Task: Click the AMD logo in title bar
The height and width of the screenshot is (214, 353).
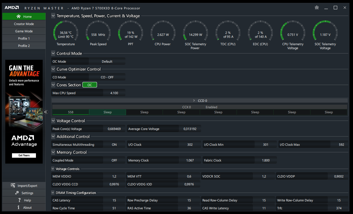Action: click(x=12, y=8)
